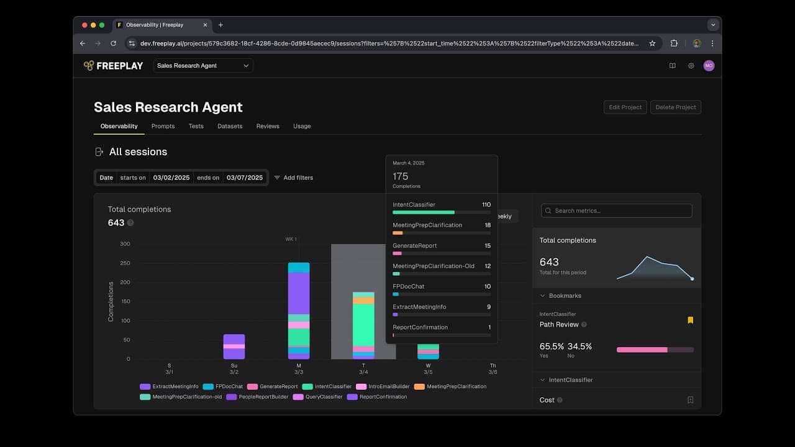The height and width of the screenshot is (447, 795).
Task: Remove the Path Review yellow bookmark
Action: point(690,320)
